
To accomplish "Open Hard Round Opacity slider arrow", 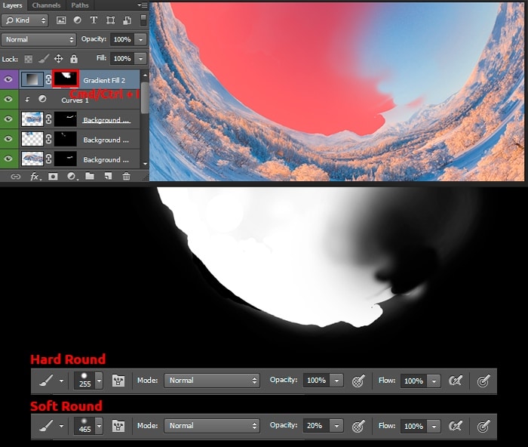I will (x=336, y=381).
